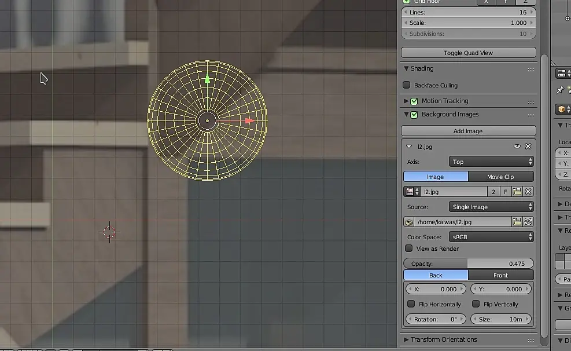Collapse the l2.jpg image settings triangle

(409, 147)
